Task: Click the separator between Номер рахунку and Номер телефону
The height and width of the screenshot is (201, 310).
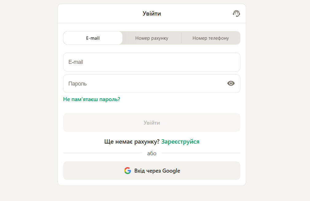Action: tap(181, 38)
